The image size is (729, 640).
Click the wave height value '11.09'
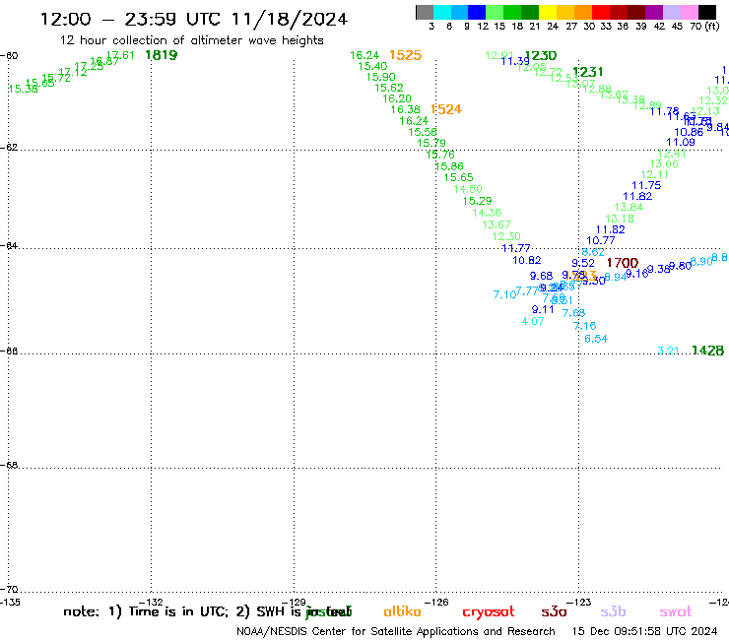pos(681,142)
